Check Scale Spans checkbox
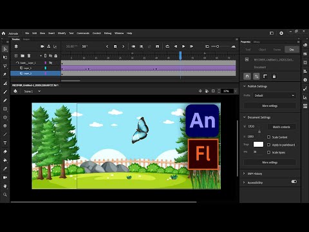The width and height of the screenshot is (309, 232). pos(268,152)
